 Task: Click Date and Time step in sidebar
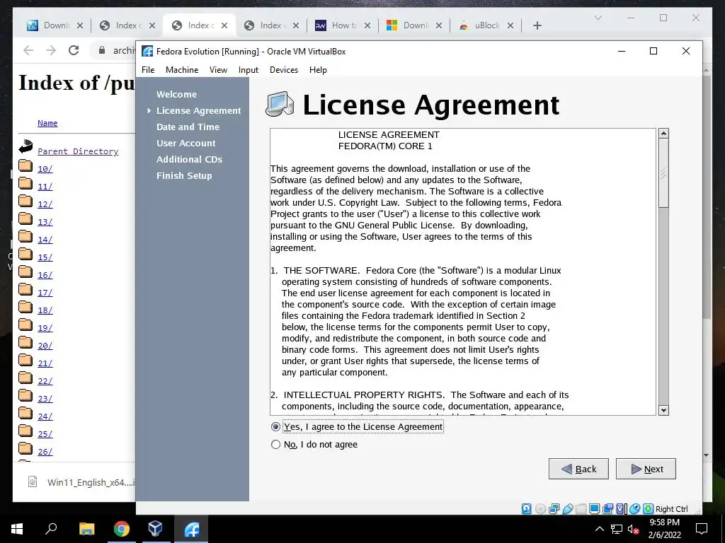click(x=188, y=127)
